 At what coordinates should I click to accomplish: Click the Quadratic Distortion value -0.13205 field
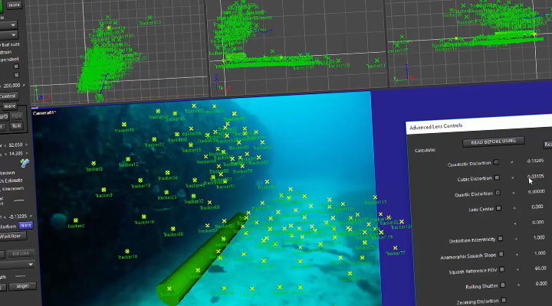coord(535,161)
